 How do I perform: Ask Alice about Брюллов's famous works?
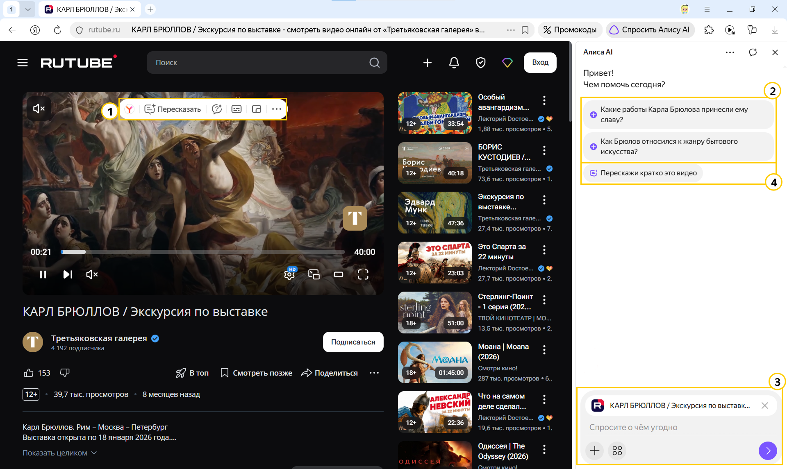coord(678,114)
